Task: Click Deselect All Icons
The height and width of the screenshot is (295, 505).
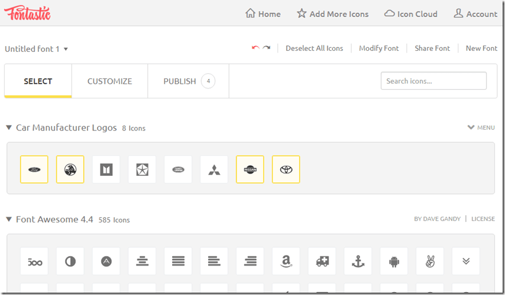Action: point(314,48)
